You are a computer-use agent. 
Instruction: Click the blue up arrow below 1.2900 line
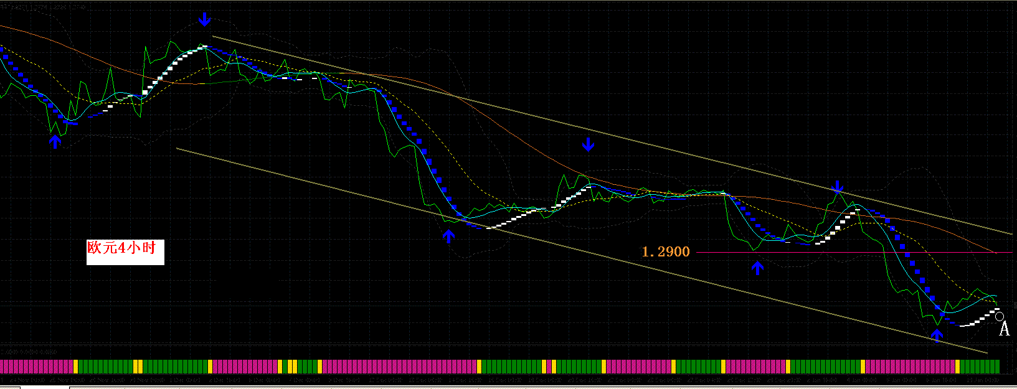click(x=757, y=268)
